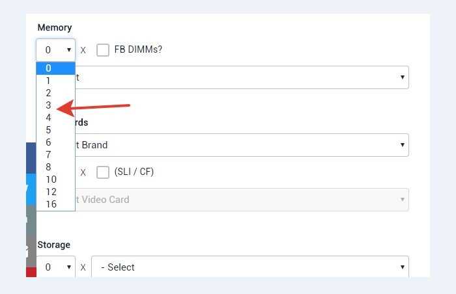Select 12 from the quantity dropdown list
The image size is (456, 294).
click(55, 192)
